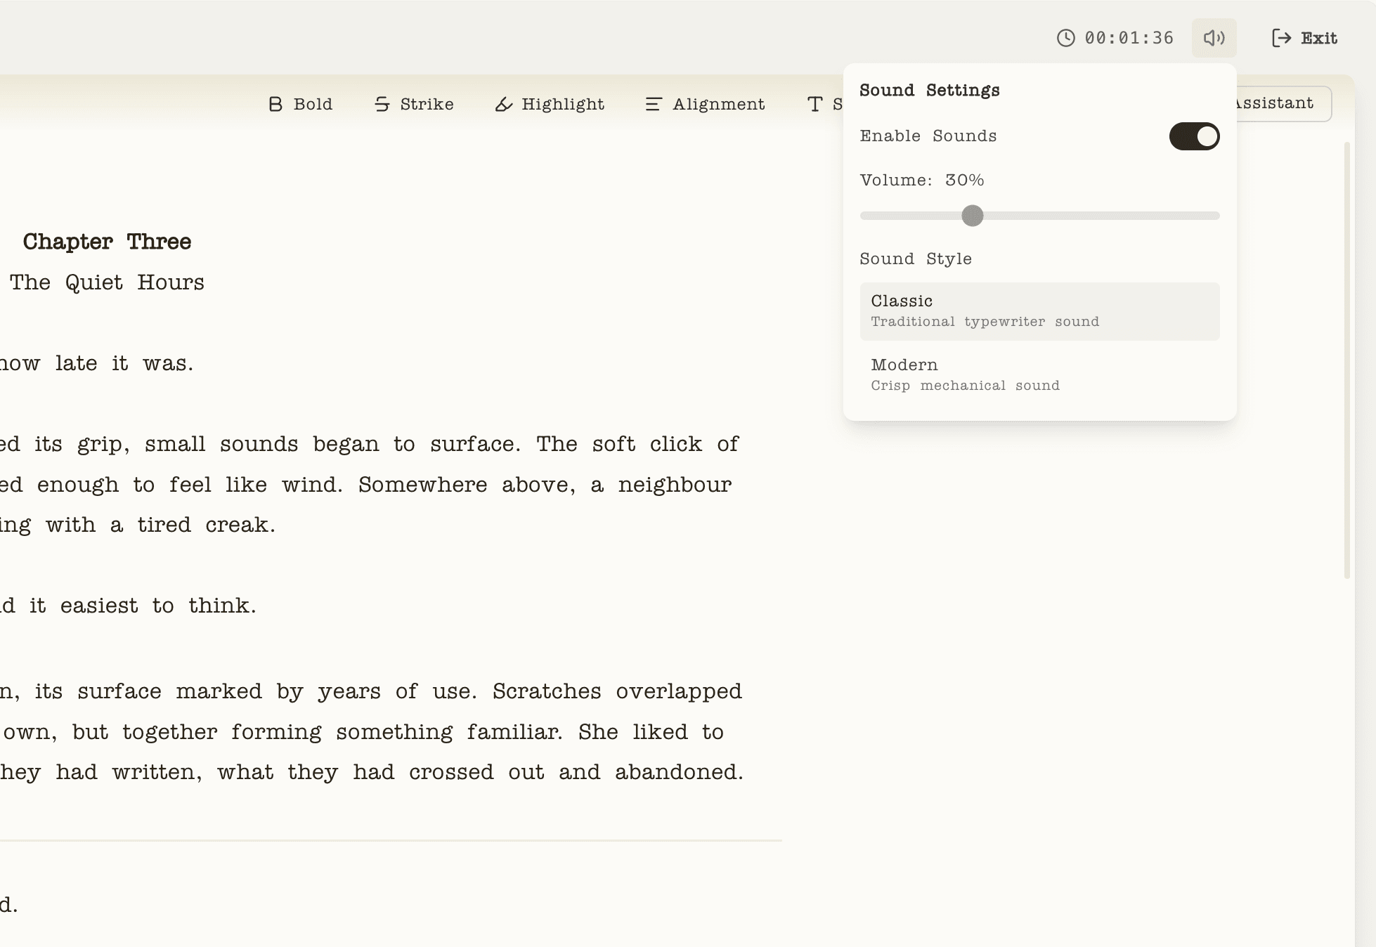1376x947 pixels.
Task: Click the Chapter Three heading text
Action: click(107, 242)
